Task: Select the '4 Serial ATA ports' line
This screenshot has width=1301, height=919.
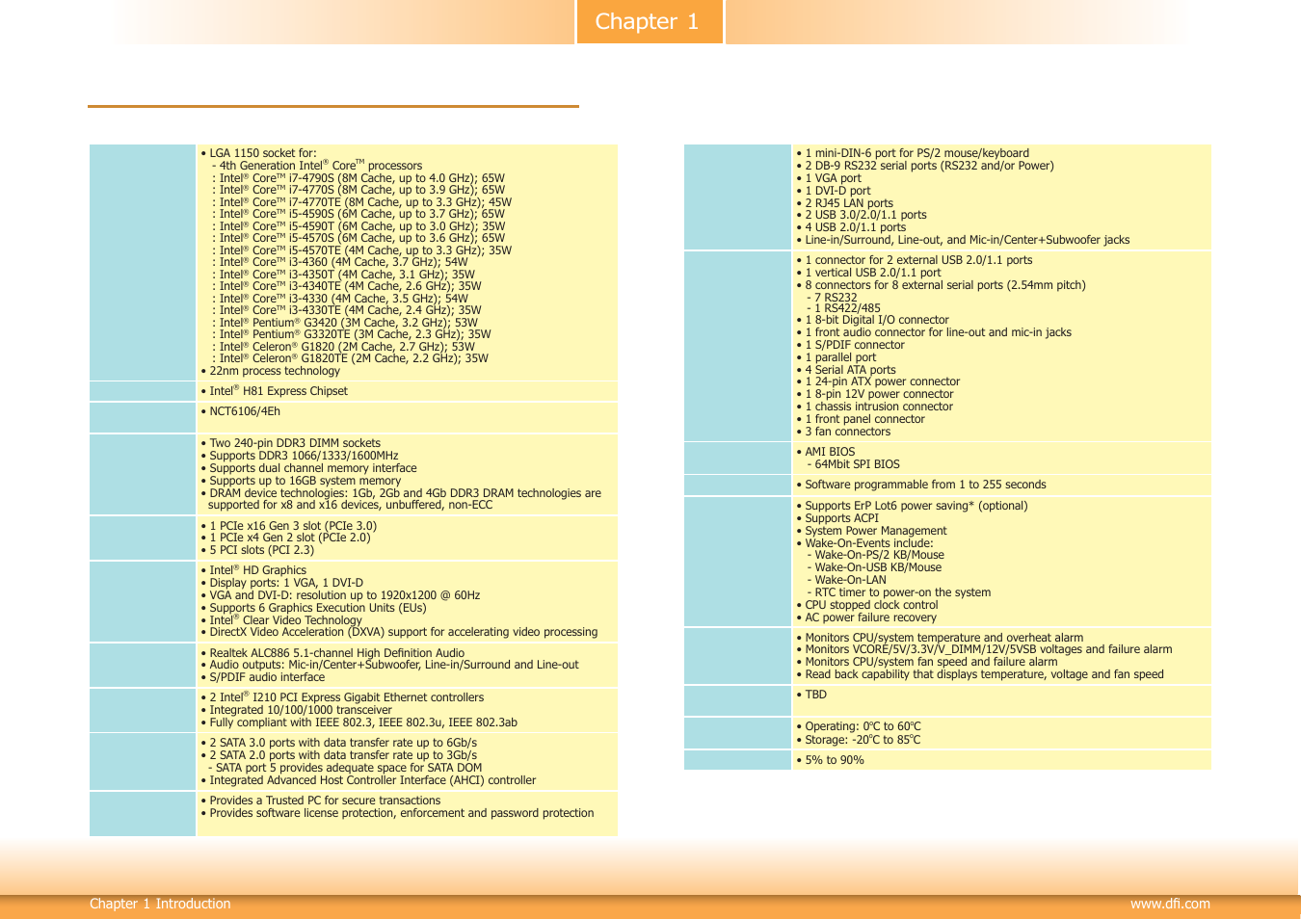Action: [846, 370]
